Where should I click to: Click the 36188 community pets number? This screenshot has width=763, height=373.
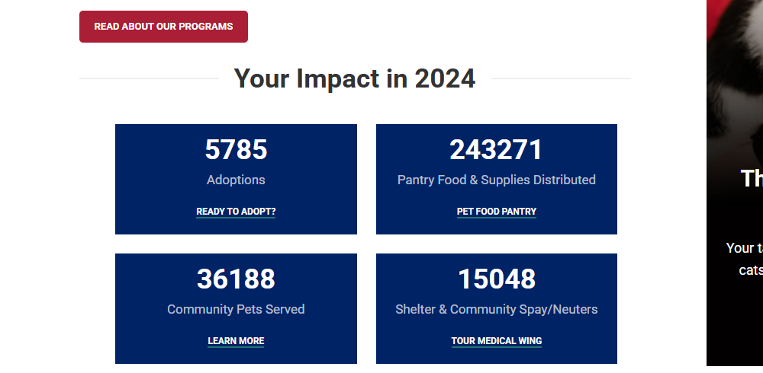click(x=236, y=279)
